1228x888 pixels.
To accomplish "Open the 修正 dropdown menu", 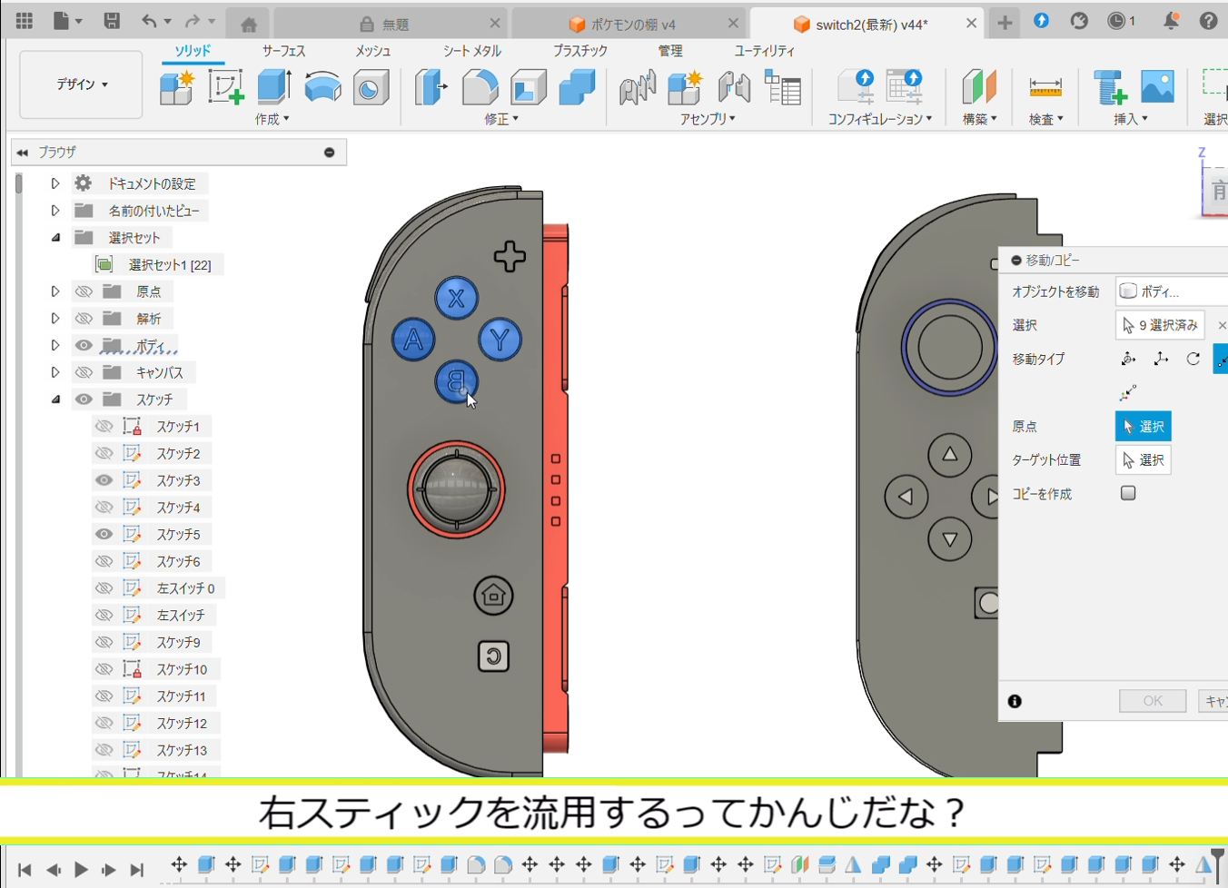I will point(501,119).
